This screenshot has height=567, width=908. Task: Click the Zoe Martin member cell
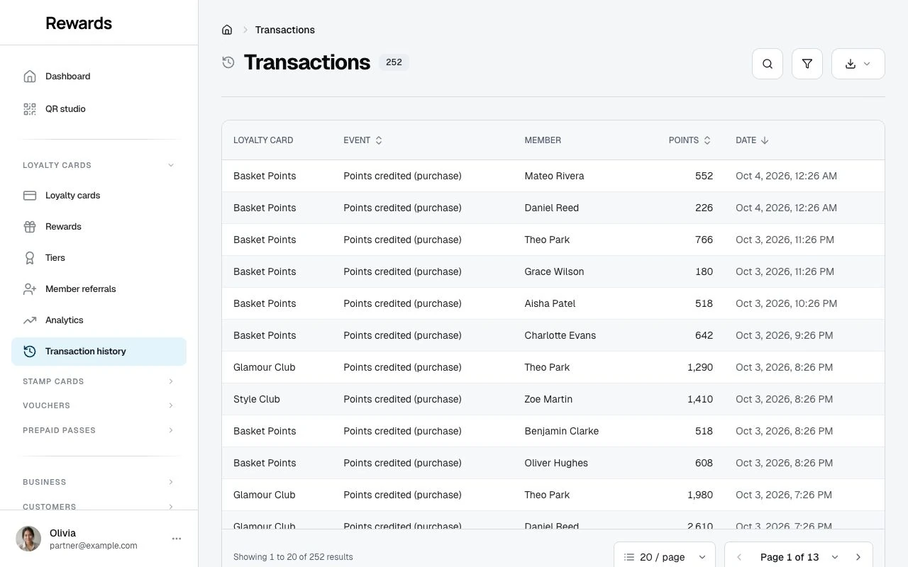click(x=548, y=399)
